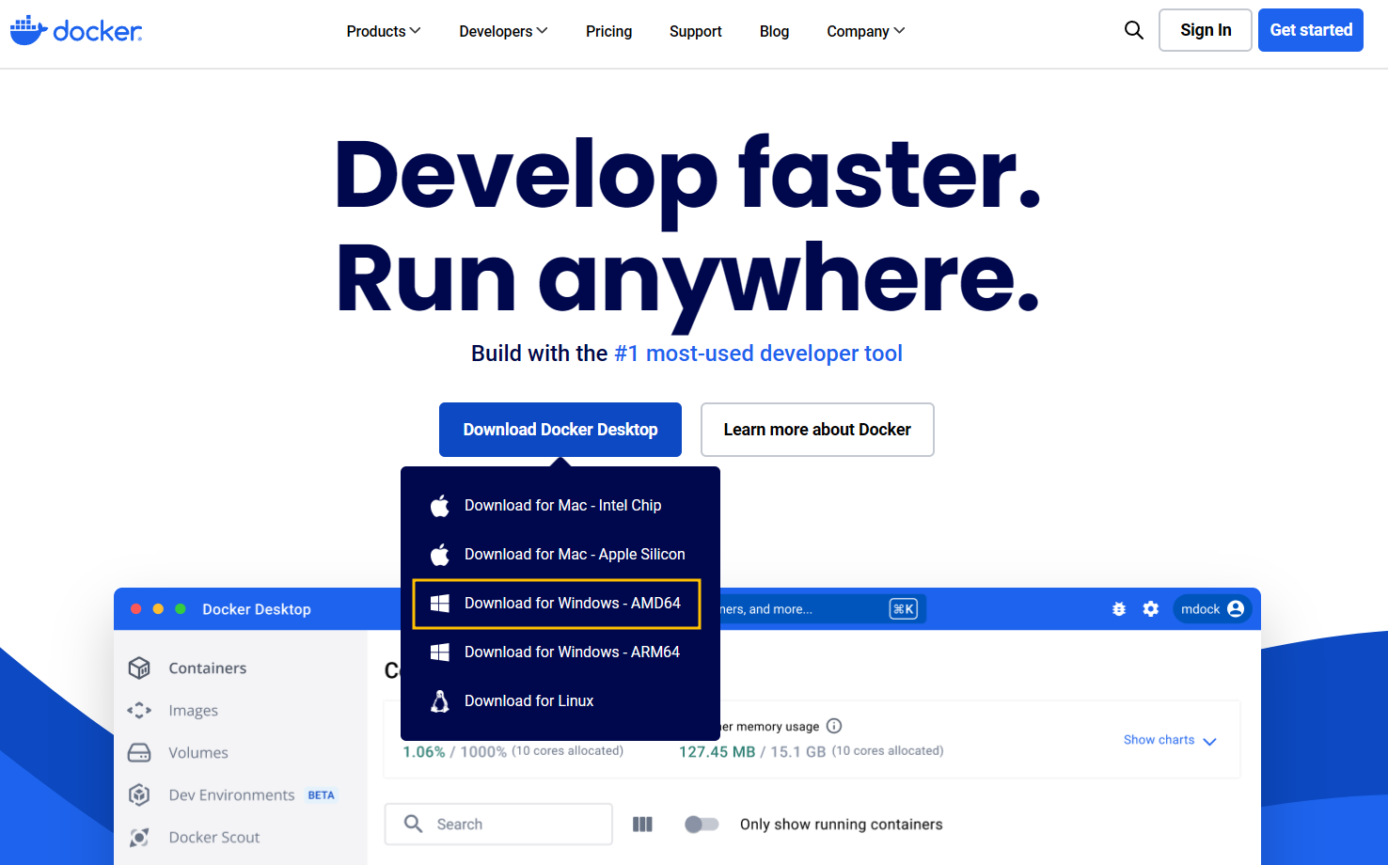Click the Docker Scout icon in sidebar
Image resolution: width=1388 pixels, height=865 pixels.
pos(139,837)
